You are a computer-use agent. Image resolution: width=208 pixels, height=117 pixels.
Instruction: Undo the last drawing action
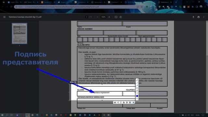pos(137,99)
